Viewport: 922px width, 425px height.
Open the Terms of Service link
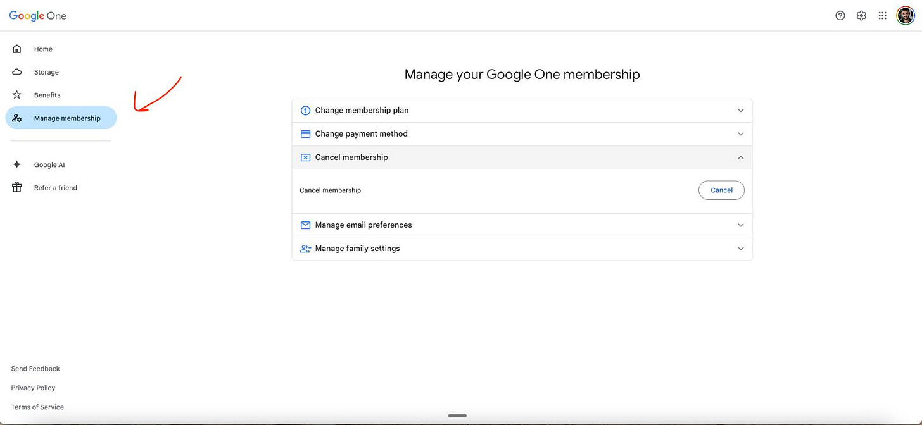coord(37,407)
